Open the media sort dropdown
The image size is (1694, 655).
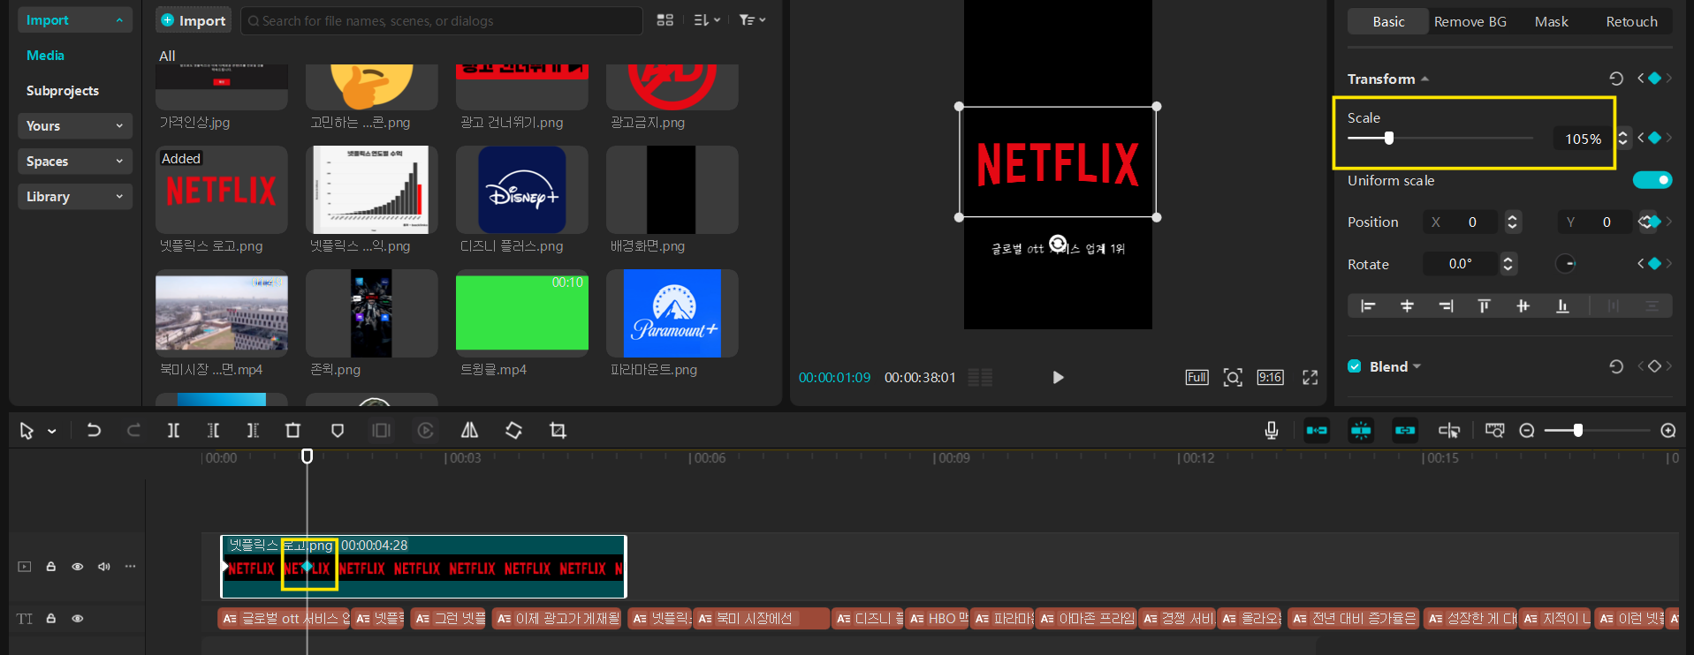[x=707, y=20]
